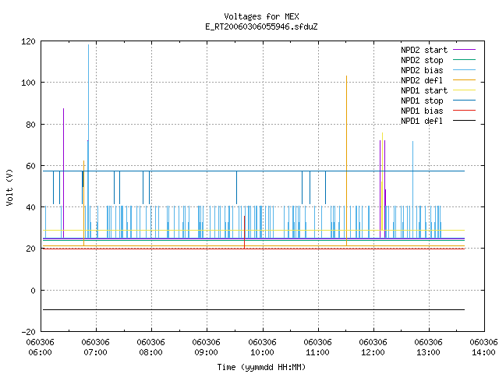499x374 pixels.
Task: Click purple line sample beside NPD2 start
Action: pyautogui.click(x=465, y=50)
